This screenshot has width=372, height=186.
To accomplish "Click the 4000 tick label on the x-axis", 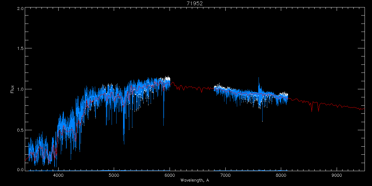I will [x=58, y=175].
